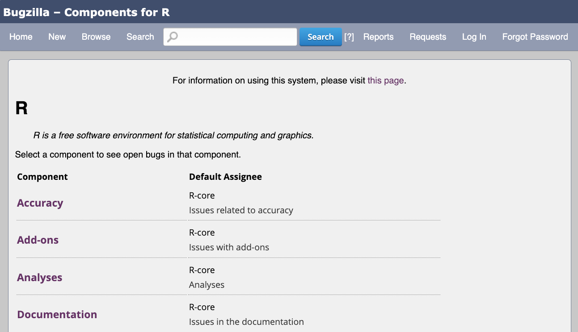Click the Component column header
This screenshot has height=332, width=578.
click(x=42, y=177)
